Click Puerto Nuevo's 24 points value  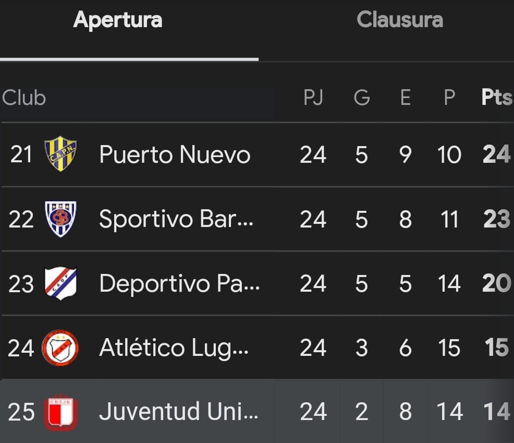coord(496,154)
